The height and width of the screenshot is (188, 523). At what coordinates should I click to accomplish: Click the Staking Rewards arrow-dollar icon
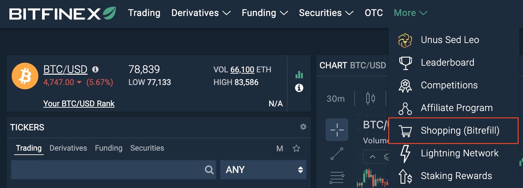tap(405, 176)
